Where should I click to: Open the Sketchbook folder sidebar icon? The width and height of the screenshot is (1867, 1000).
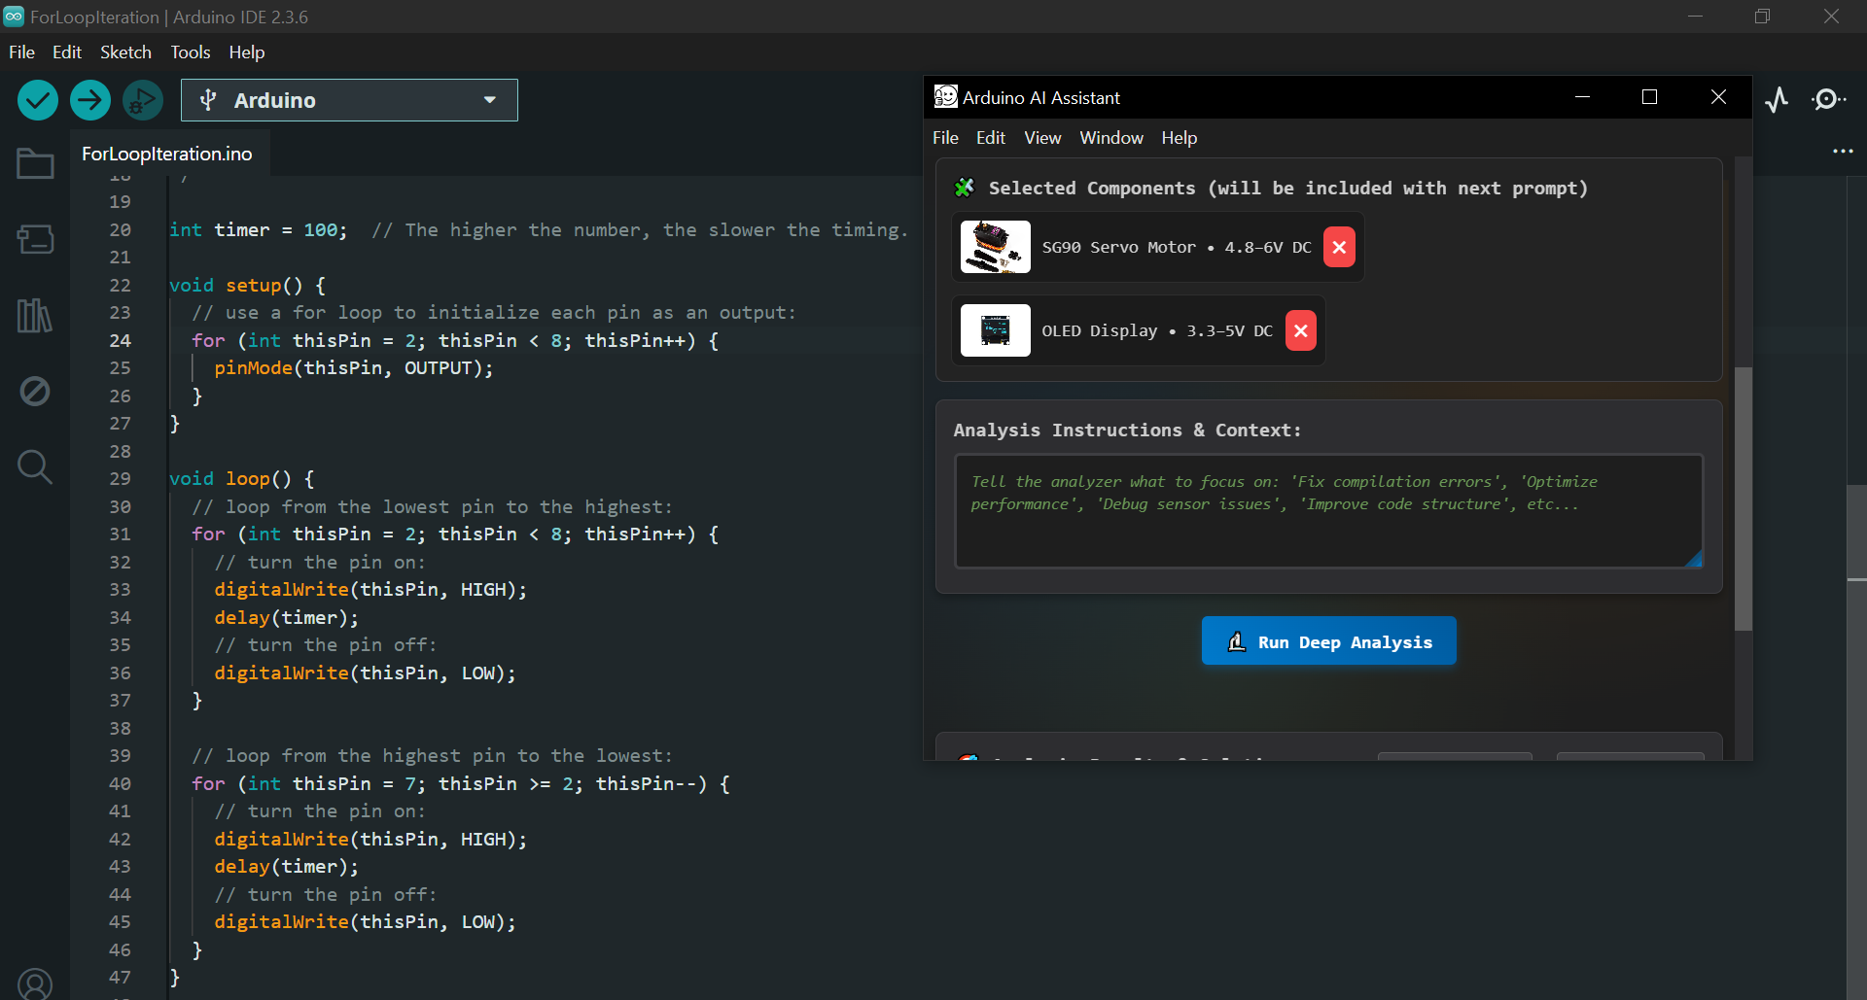(x=35, y=163)
